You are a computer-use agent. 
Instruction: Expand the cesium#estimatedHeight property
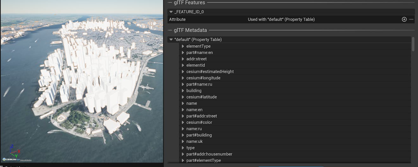183,71
